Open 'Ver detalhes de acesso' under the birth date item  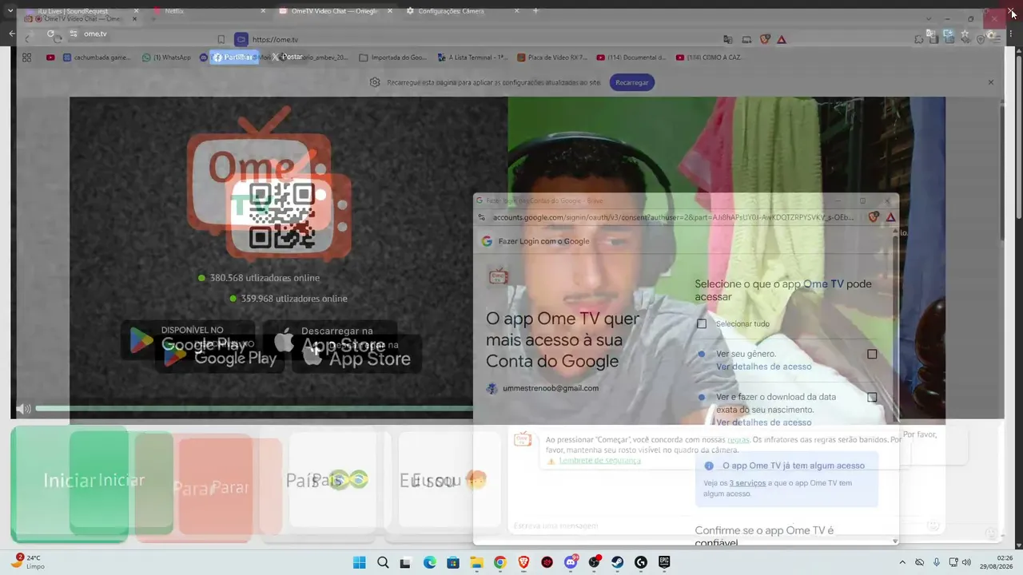coord(763,422)
